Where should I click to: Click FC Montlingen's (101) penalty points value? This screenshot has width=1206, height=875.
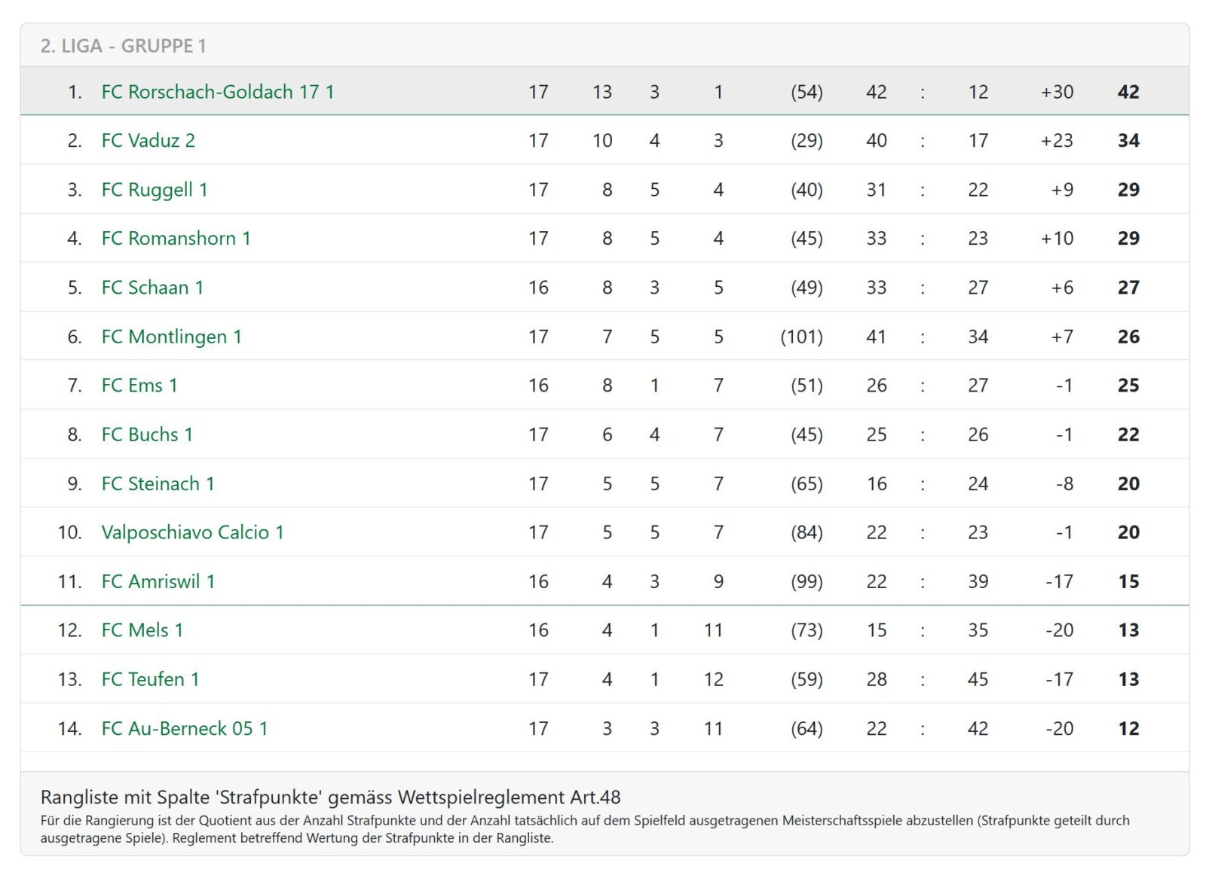pos(800,337)
